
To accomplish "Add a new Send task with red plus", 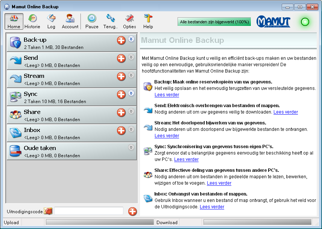I will 121,58.
